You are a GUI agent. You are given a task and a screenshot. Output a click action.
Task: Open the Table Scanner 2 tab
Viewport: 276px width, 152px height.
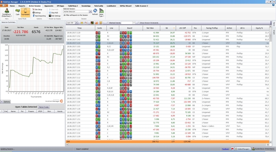(x=141, y=6)
